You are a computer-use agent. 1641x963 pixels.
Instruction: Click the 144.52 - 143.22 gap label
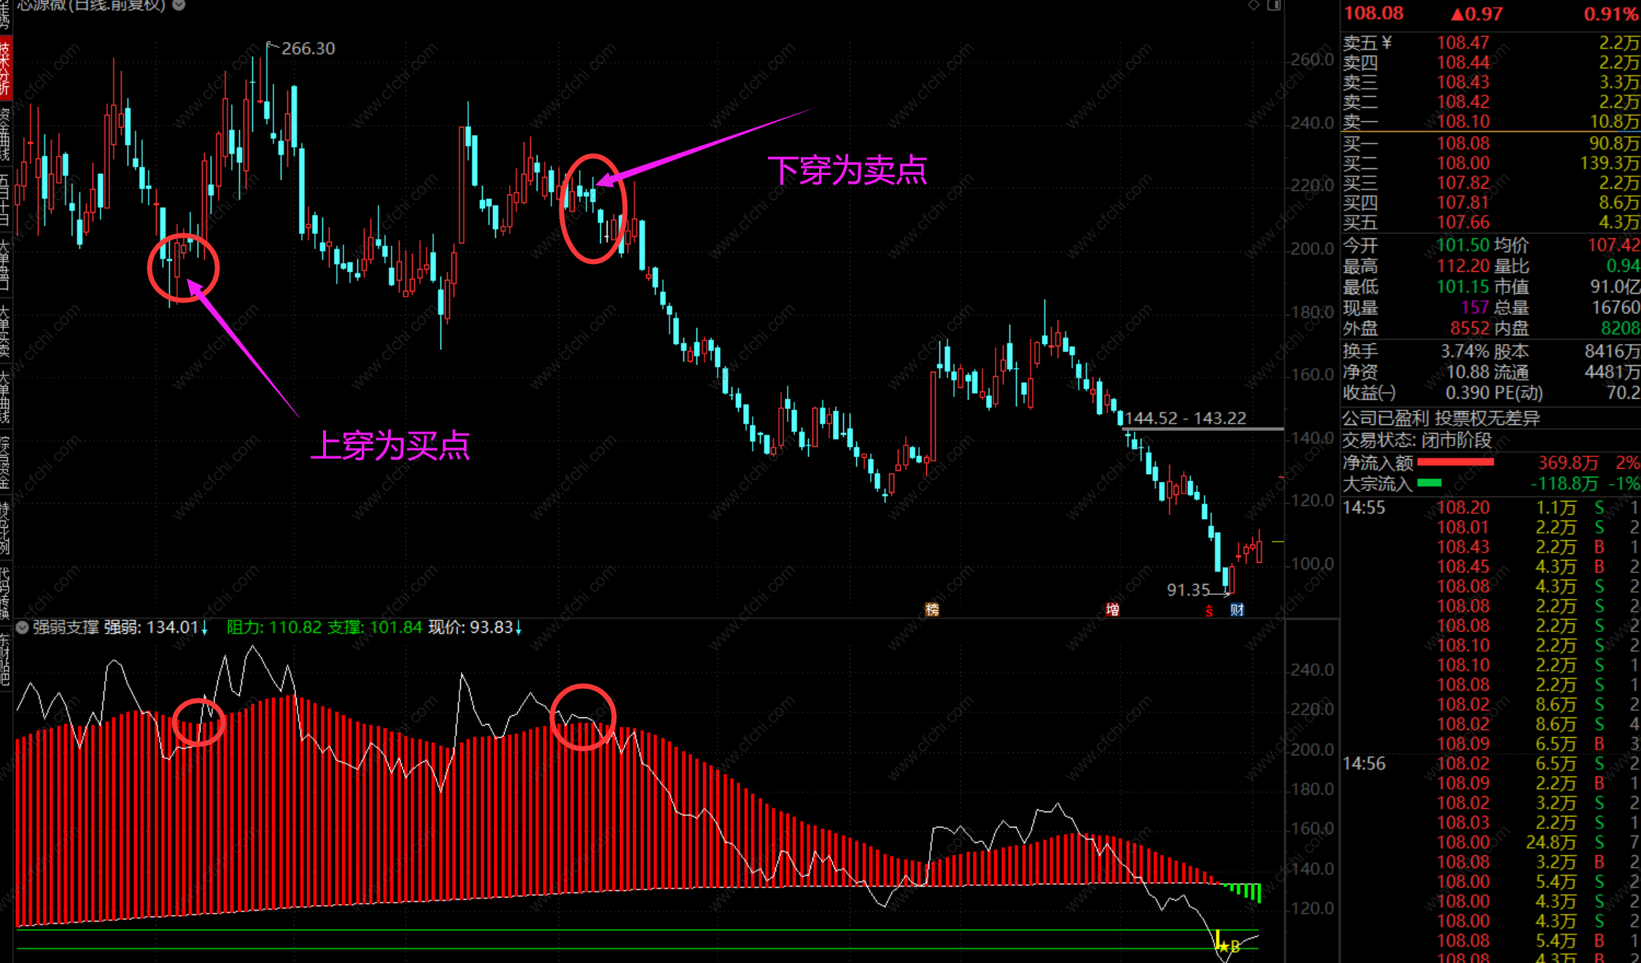pyautogui.click(x=1185, y=418)
